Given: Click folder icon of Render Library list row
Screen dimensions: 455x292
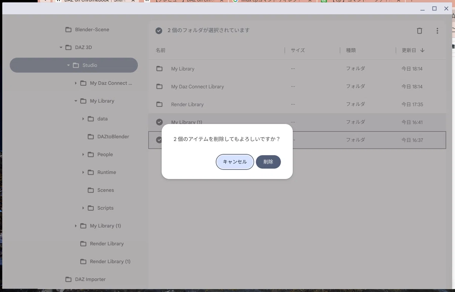Looking at the screenshot, I should (159, 104).
